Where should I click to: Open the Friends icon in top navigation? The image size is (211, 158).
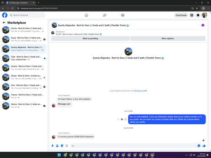pos(105,15)
